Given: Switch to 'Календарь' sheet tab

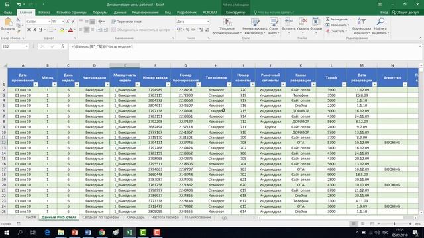Looking at the screenshot, I should (x=135, y=218).
